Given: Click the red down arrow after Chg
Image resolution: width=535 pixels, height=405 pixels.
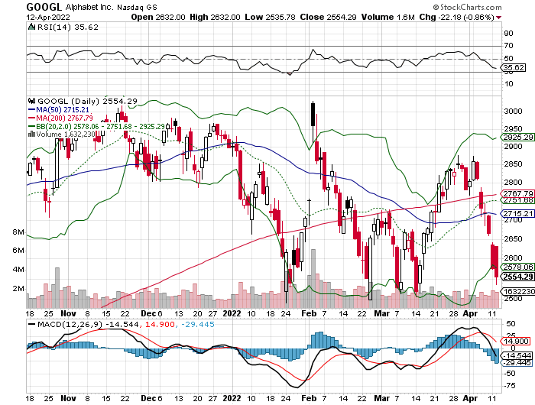Looking at the screenshot, I should click(498, 18).
